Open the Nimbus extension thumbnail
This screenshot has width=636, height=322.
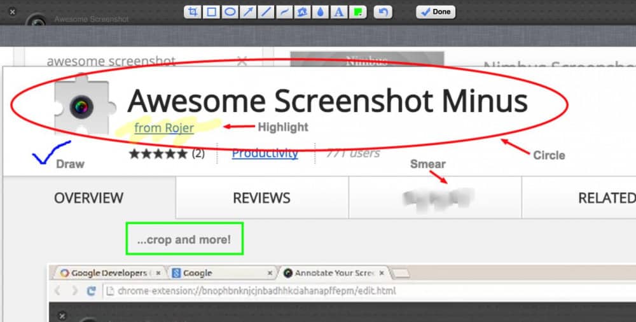[367, 59]
